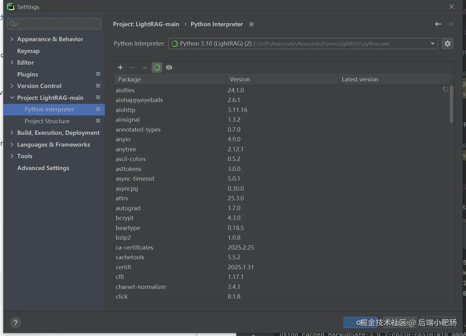Sort by Version column header
Screen dimensions: 466x336
pos(282,79)
